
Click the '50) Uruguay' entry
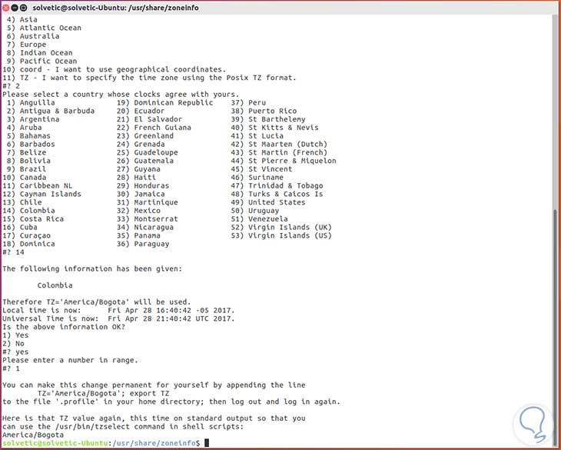(254, 211)
